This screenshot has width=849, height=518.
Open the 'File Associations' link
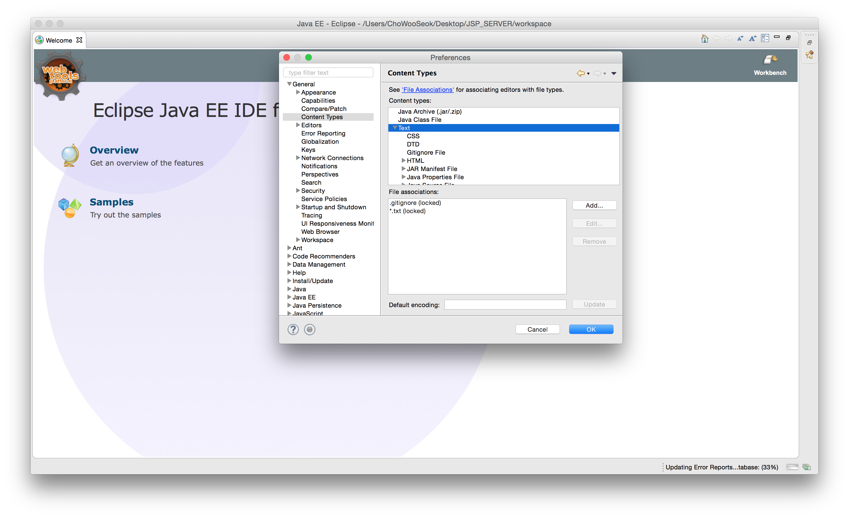(428, 90)
